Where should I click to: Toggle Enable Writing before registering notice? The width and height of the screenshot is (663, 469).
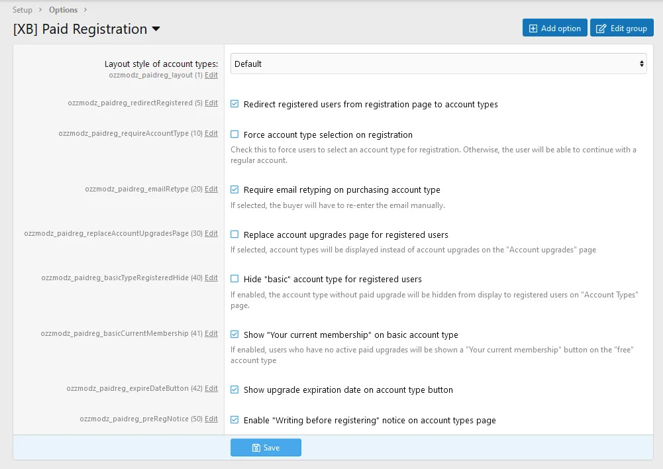(x=234, y=420)
